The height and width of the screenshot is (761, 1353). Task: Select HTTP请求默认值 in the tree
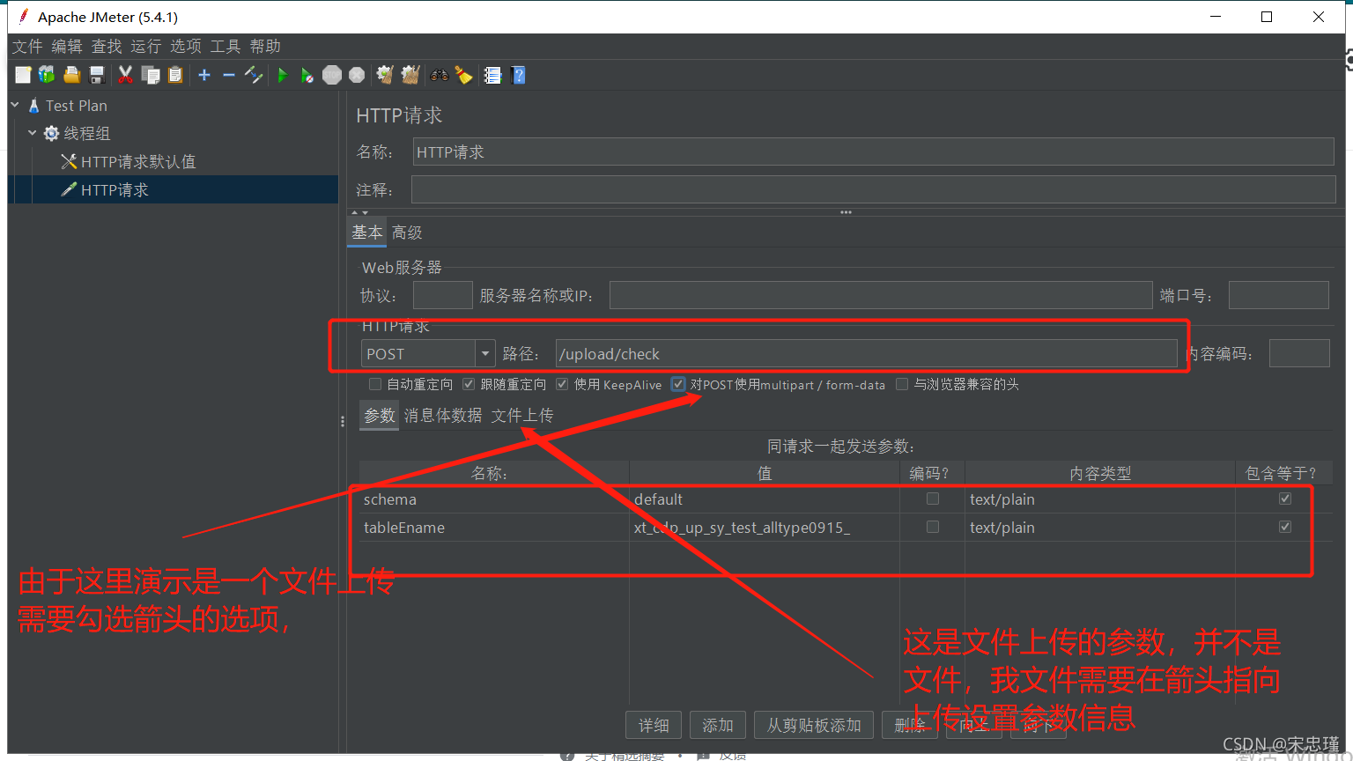[138, 161]
